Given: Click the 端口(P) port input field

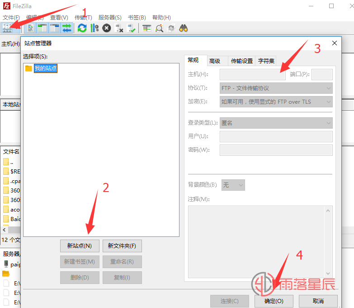Looking at the screenshot, I should (x=322, y=74).
